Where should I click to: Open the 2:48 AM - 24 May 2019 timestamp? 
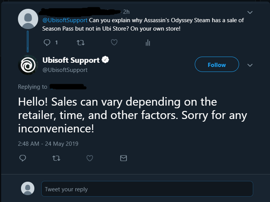48,144
